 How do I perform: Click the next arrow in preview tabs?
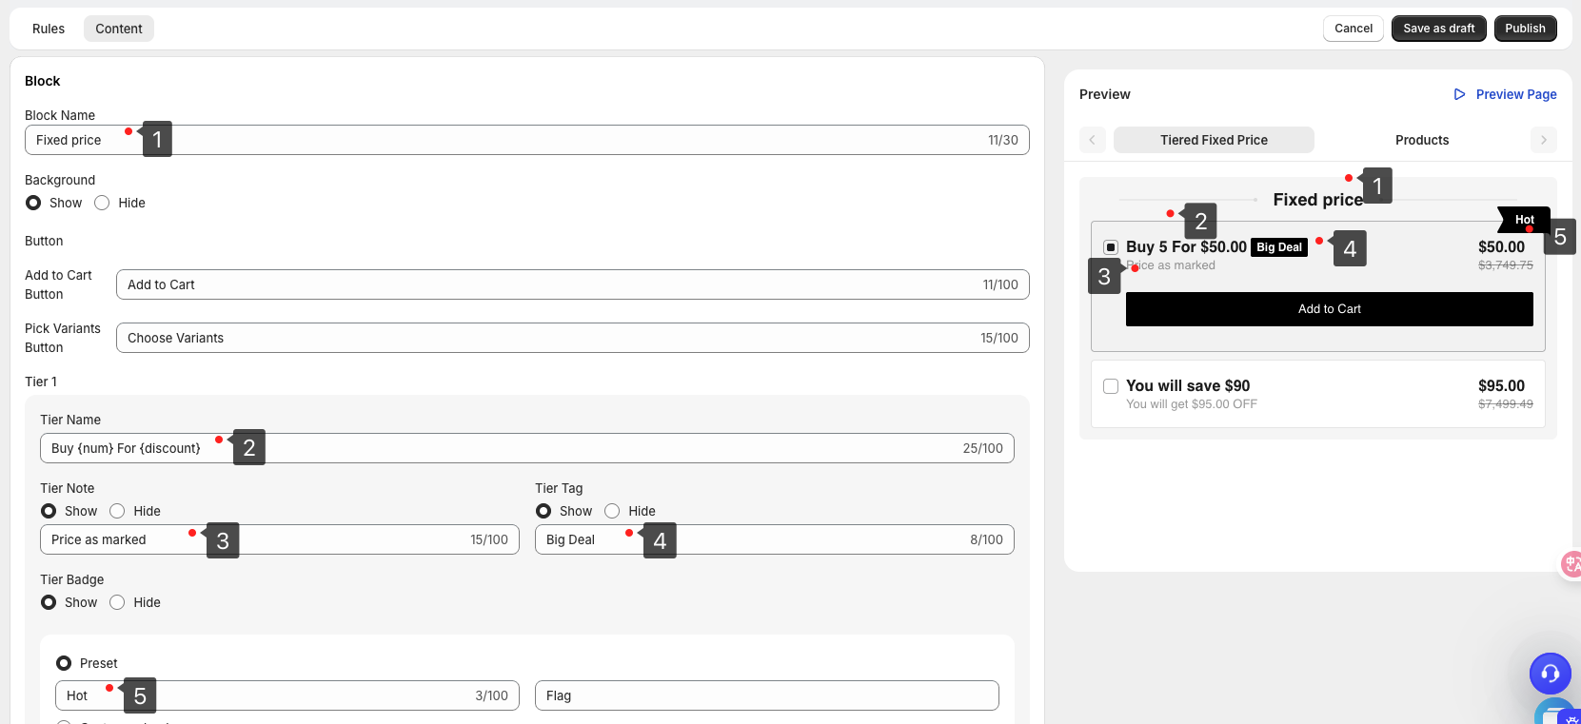pos(1543,140)
